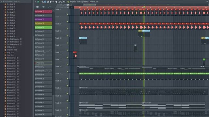Select Minimal Kick 22 in Browser
This screenshot has width=209, height=117.
13,114
